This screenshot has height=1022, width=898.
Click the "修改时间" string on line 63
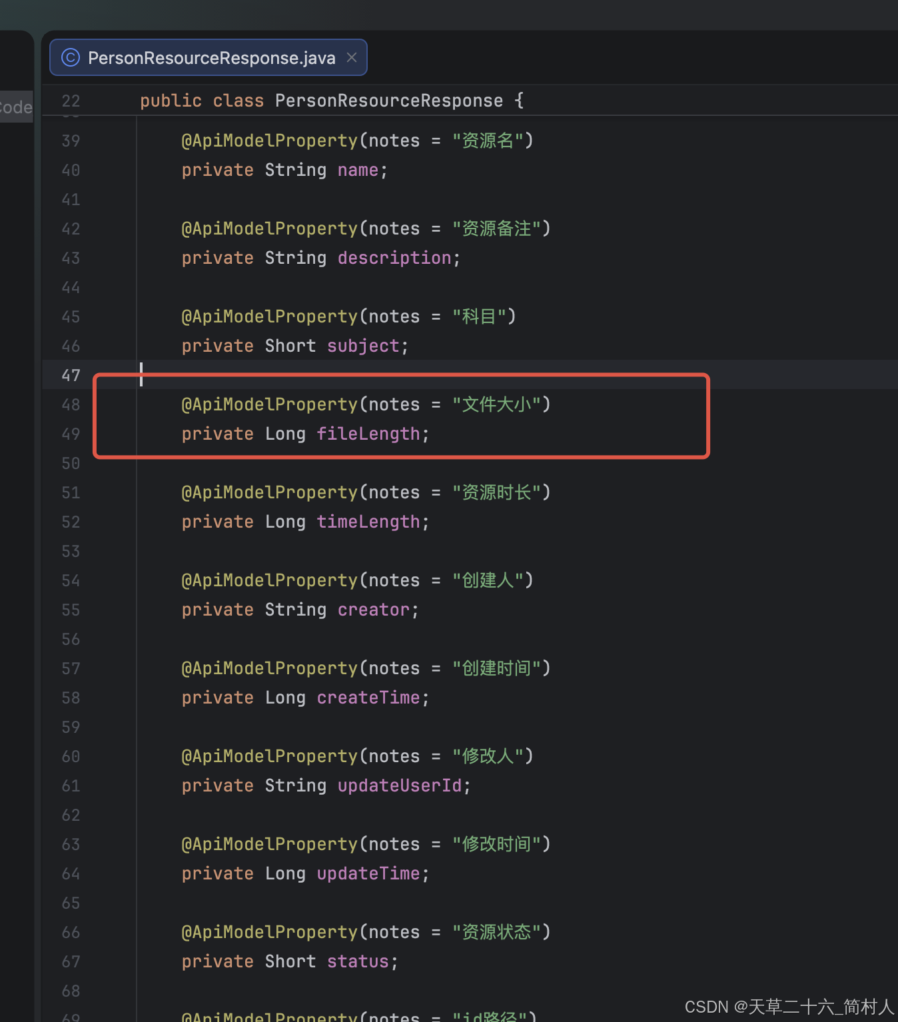(x=496, y=844)
